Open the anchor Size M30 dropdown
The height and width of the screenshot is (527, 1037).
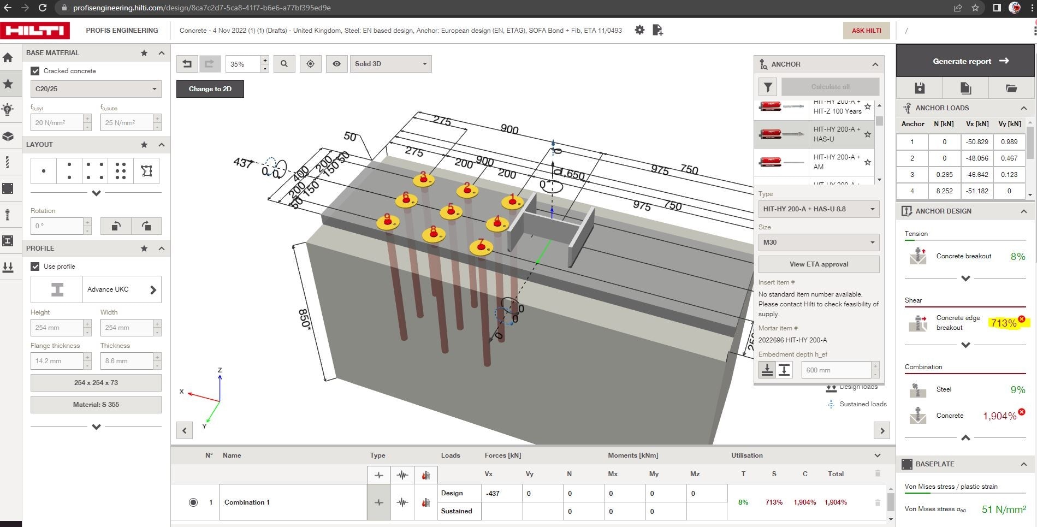(x=818, y=242)
